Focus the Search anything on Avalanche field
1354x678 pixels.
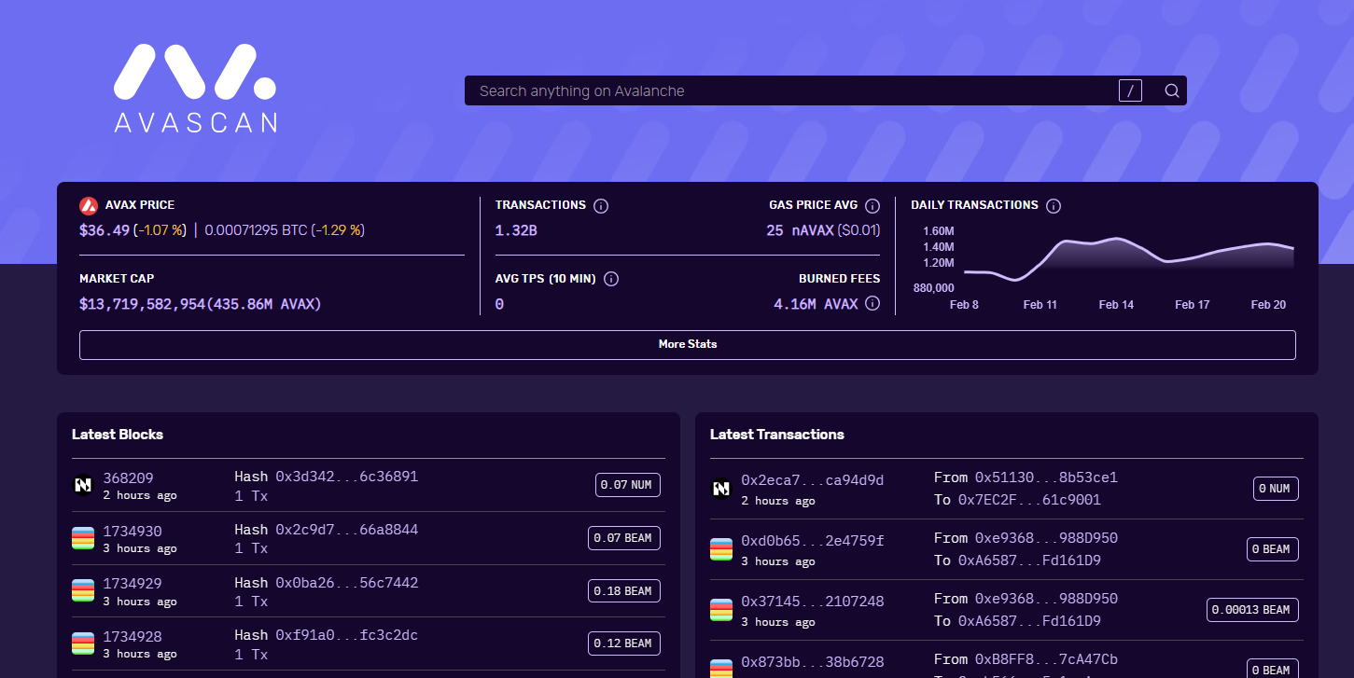coord(789,90)
